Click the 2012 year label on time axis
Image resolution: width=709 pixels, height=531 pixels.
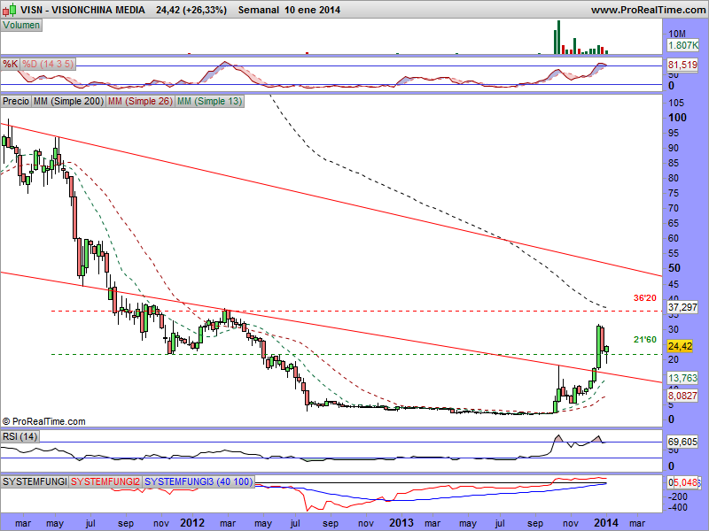(x=192, y=523)
